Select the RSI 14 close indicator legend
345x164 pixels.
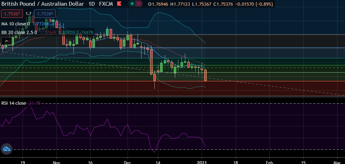pos(13,103)
